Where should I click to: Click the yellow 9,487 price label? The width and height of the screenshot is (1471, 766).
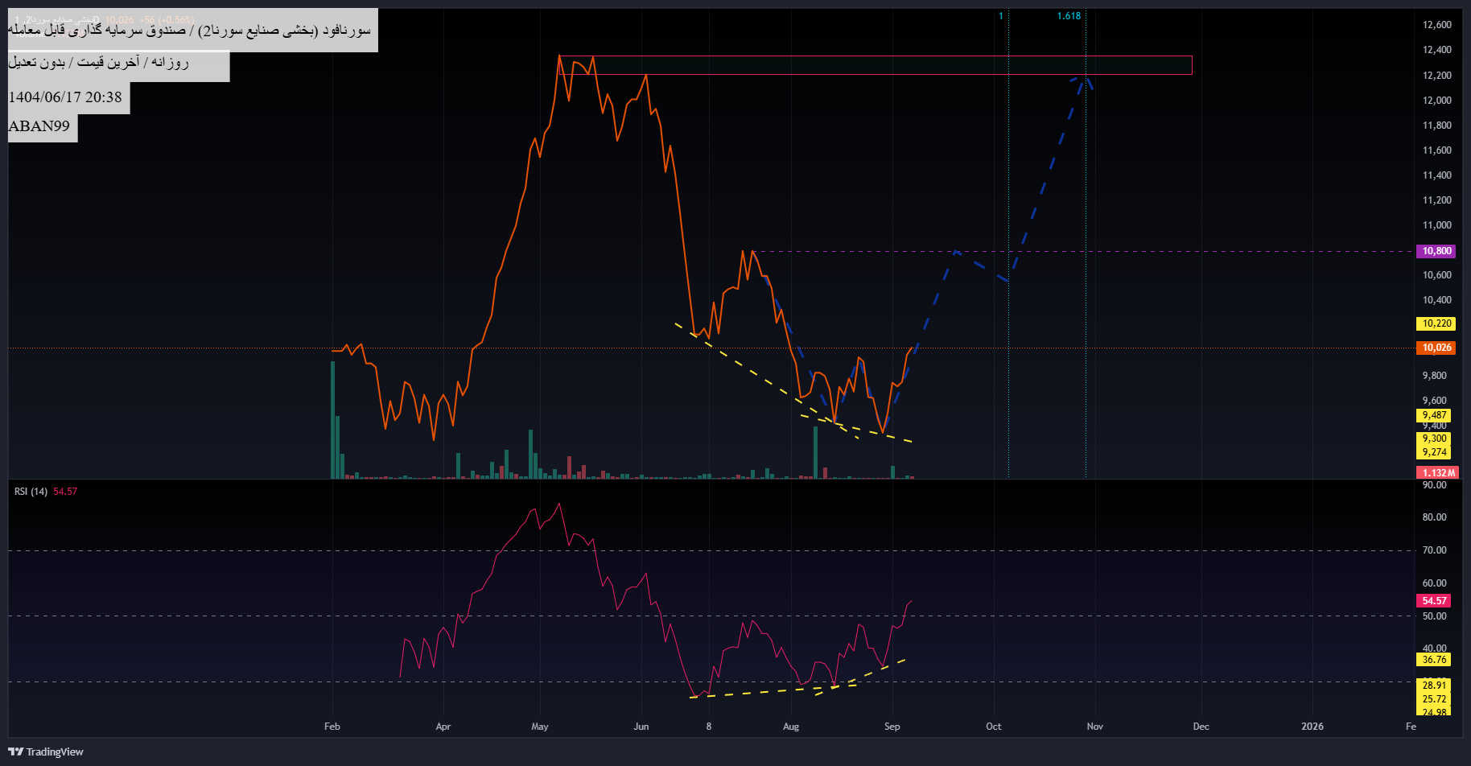pyautogui.click(x=1433, y=415)
